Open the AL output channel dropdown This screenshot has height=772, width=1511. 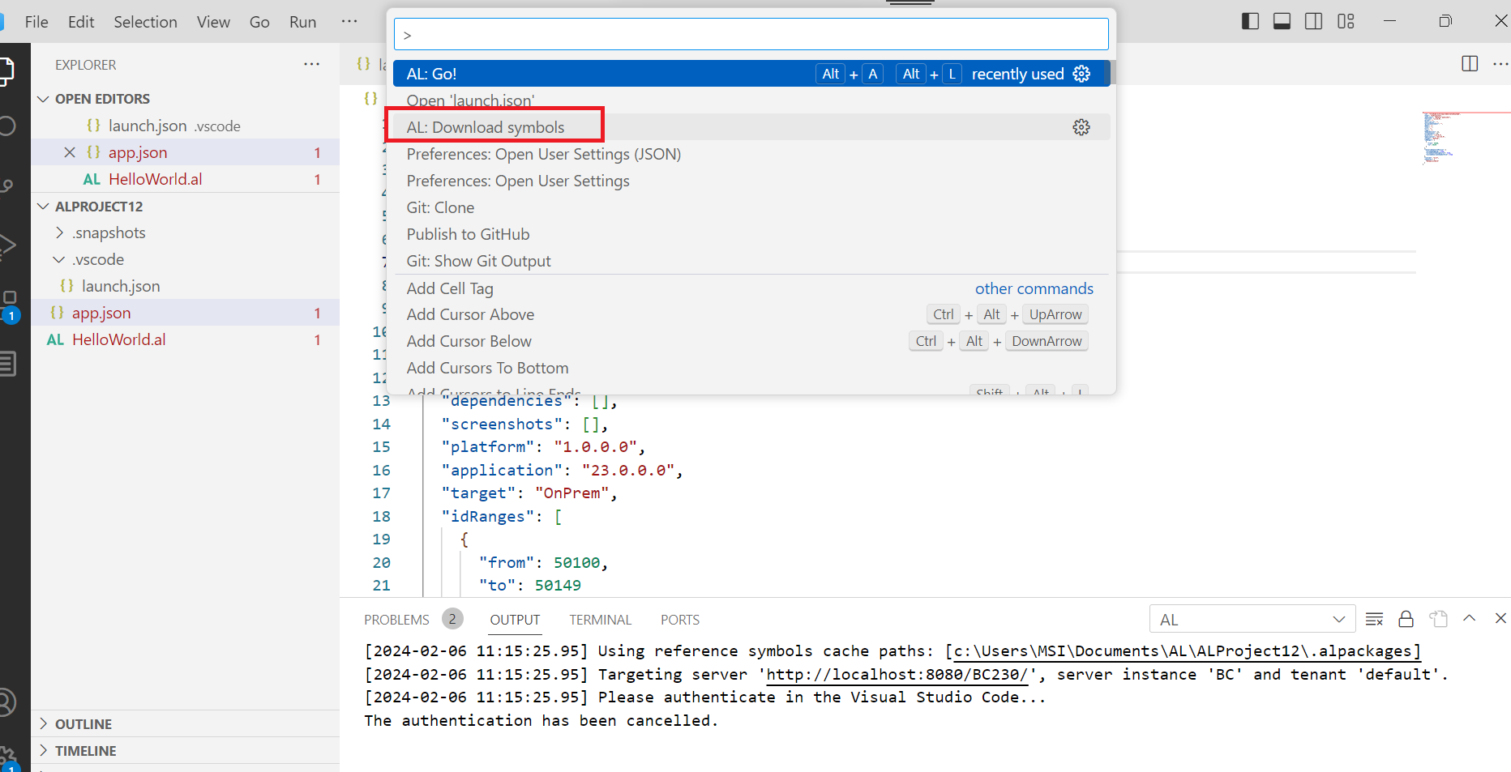[x=1252, y=620]
